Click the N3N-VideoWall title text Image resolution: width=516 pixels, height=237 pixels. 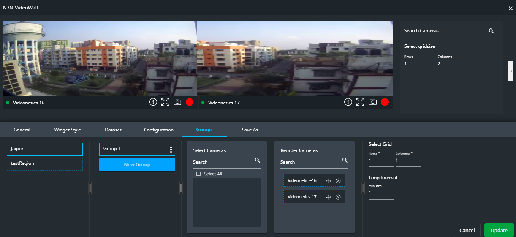(21, 8)
